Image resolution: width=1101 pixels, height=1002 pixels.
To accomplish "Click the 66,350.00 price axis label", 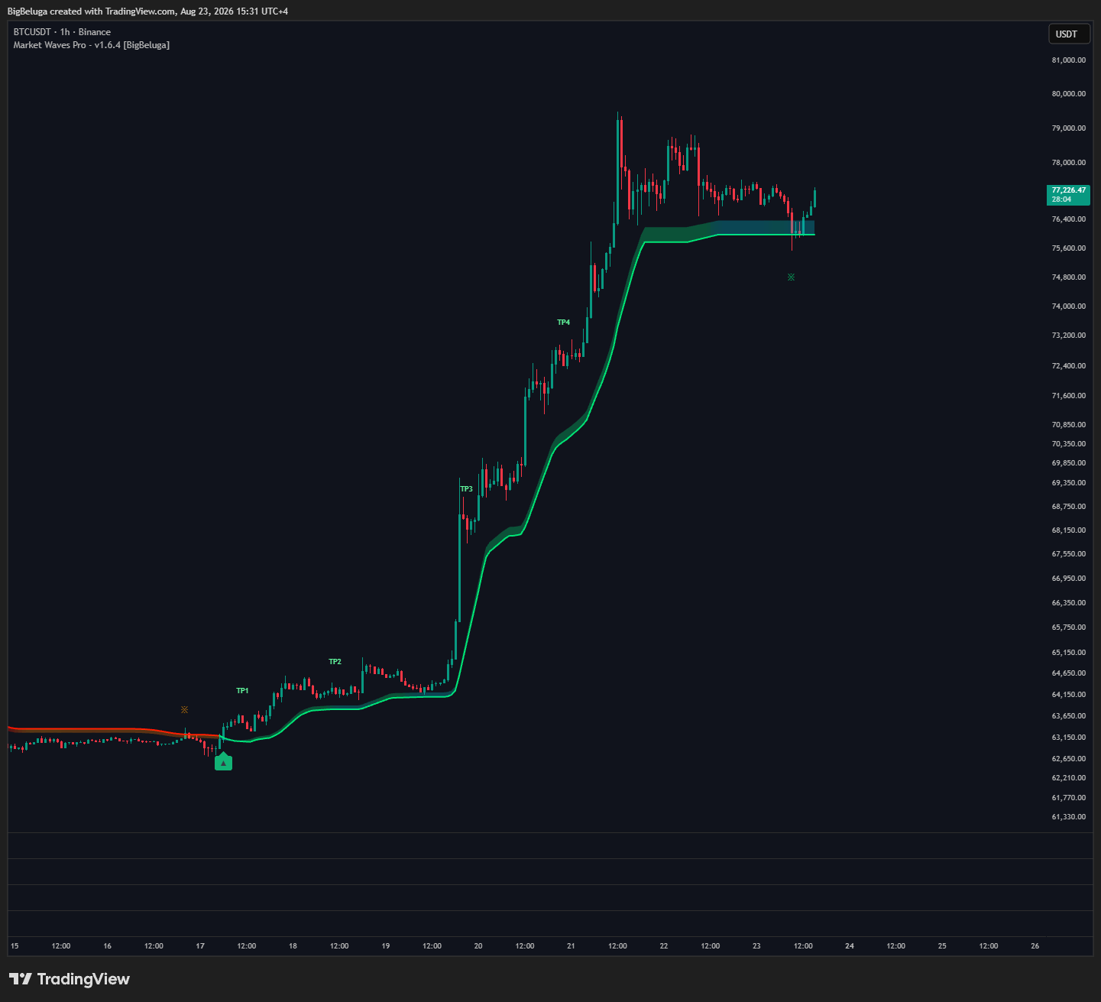I will pyautogui.click(x=1069, y=603).
